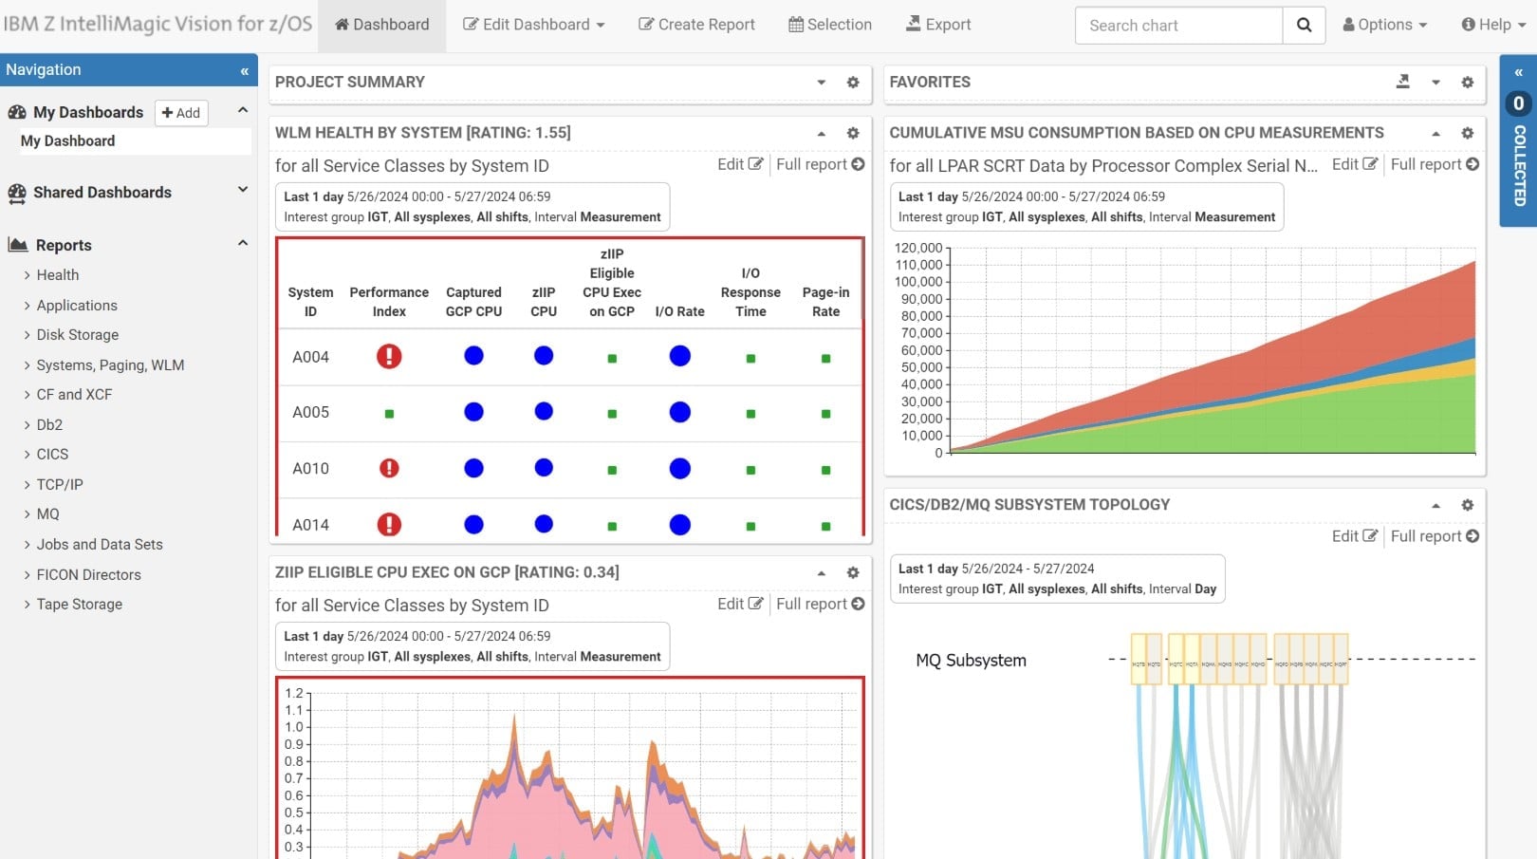The height and width of the screenshot is (859, 1537).
Task: Open Full report for WLM Health
Action: coord(820,164)
